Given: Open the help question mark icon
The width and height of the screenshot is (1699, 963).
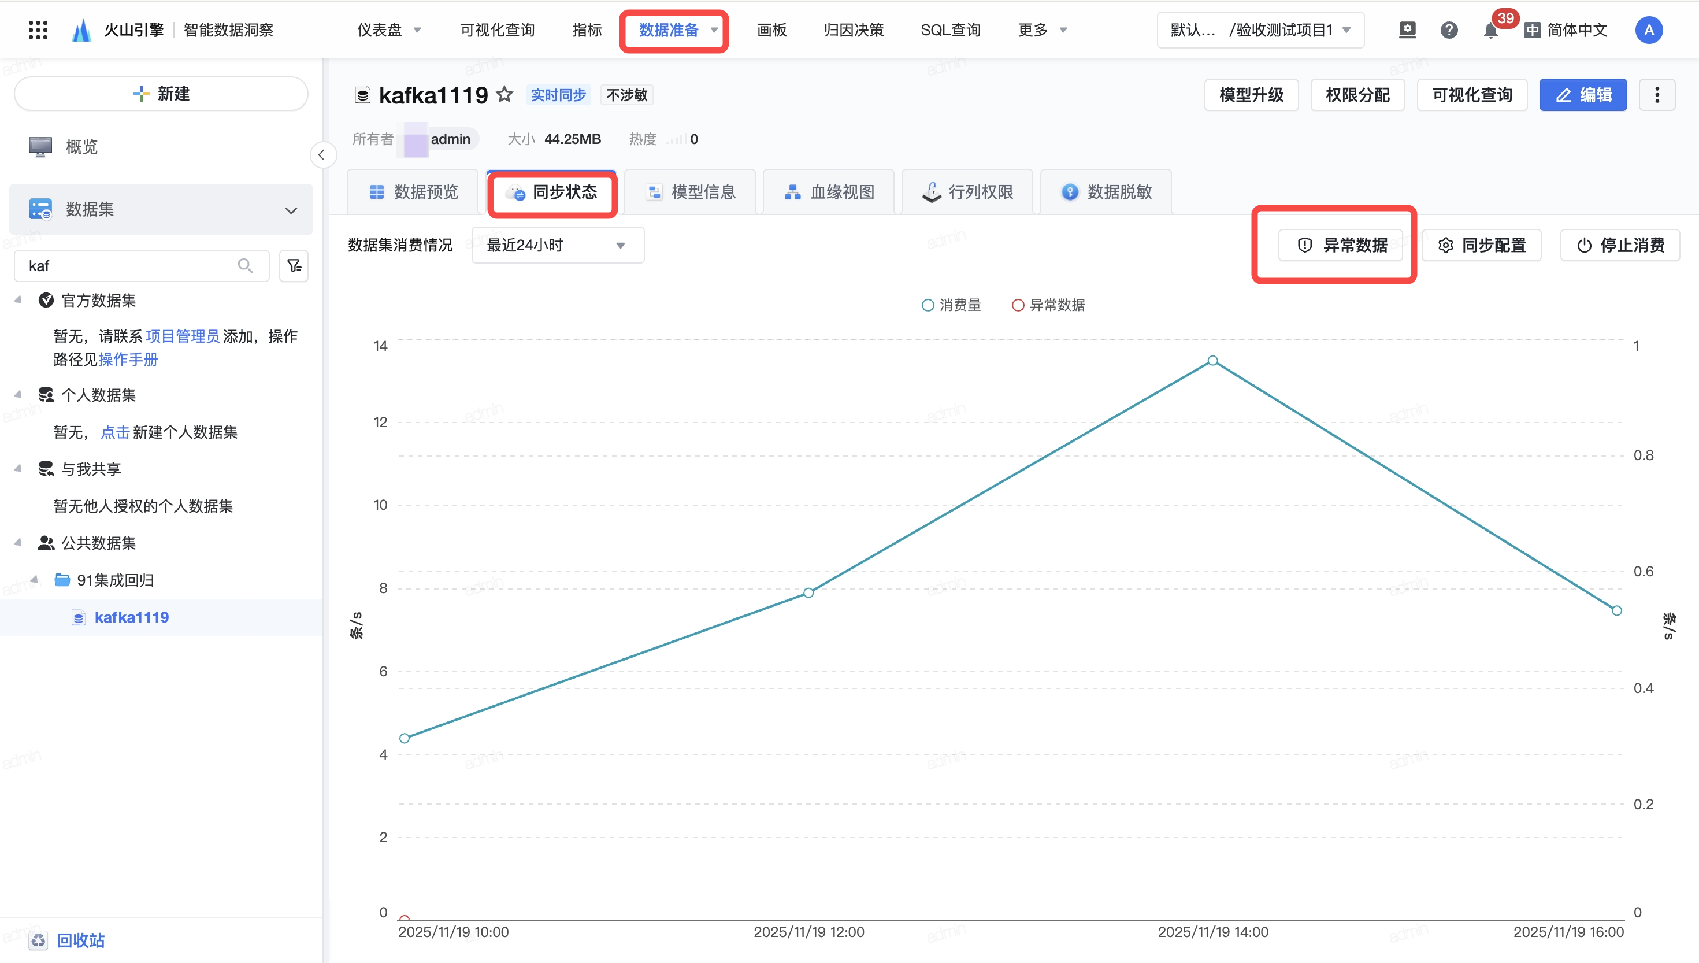Looking at the screenshot, I should (x=1448, y=29).
